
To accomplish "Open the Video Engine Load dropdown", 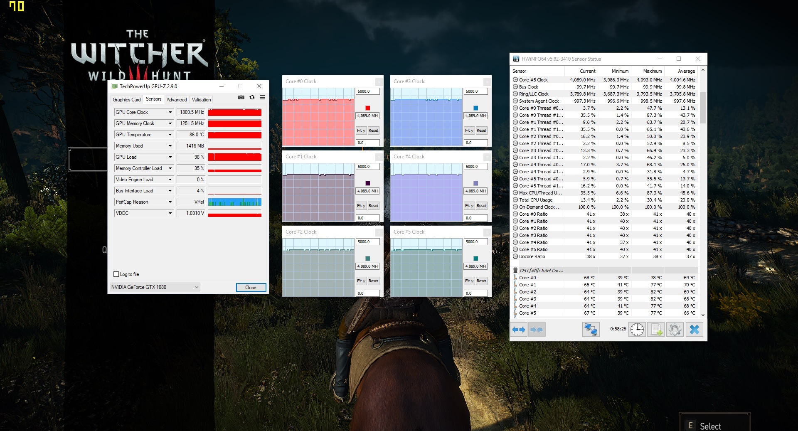I will pos(170,180).
